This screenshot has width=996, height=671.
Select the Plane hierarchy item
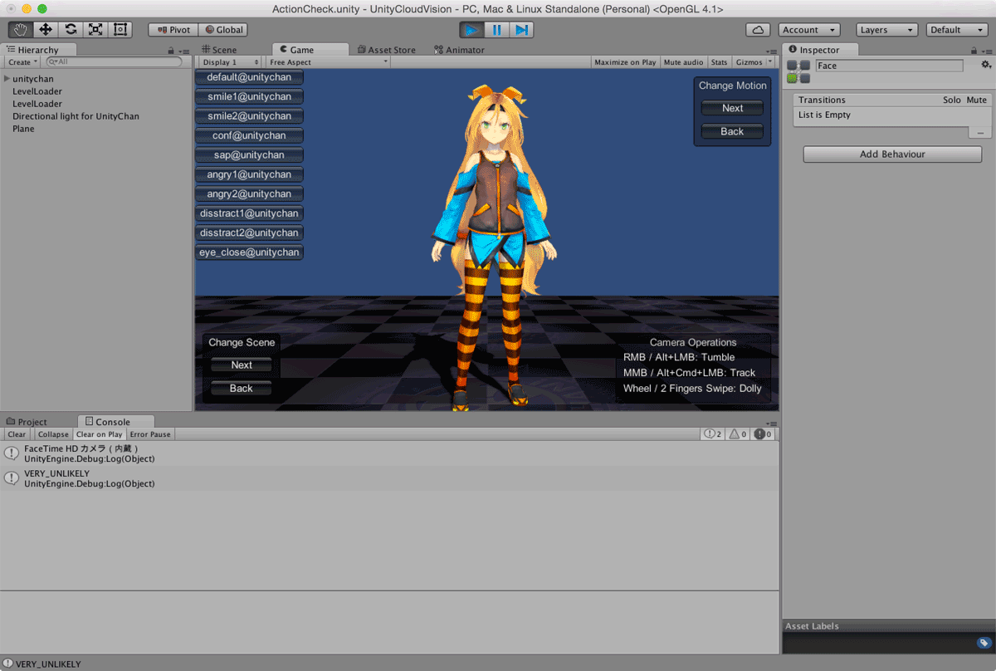click(23, 129)
